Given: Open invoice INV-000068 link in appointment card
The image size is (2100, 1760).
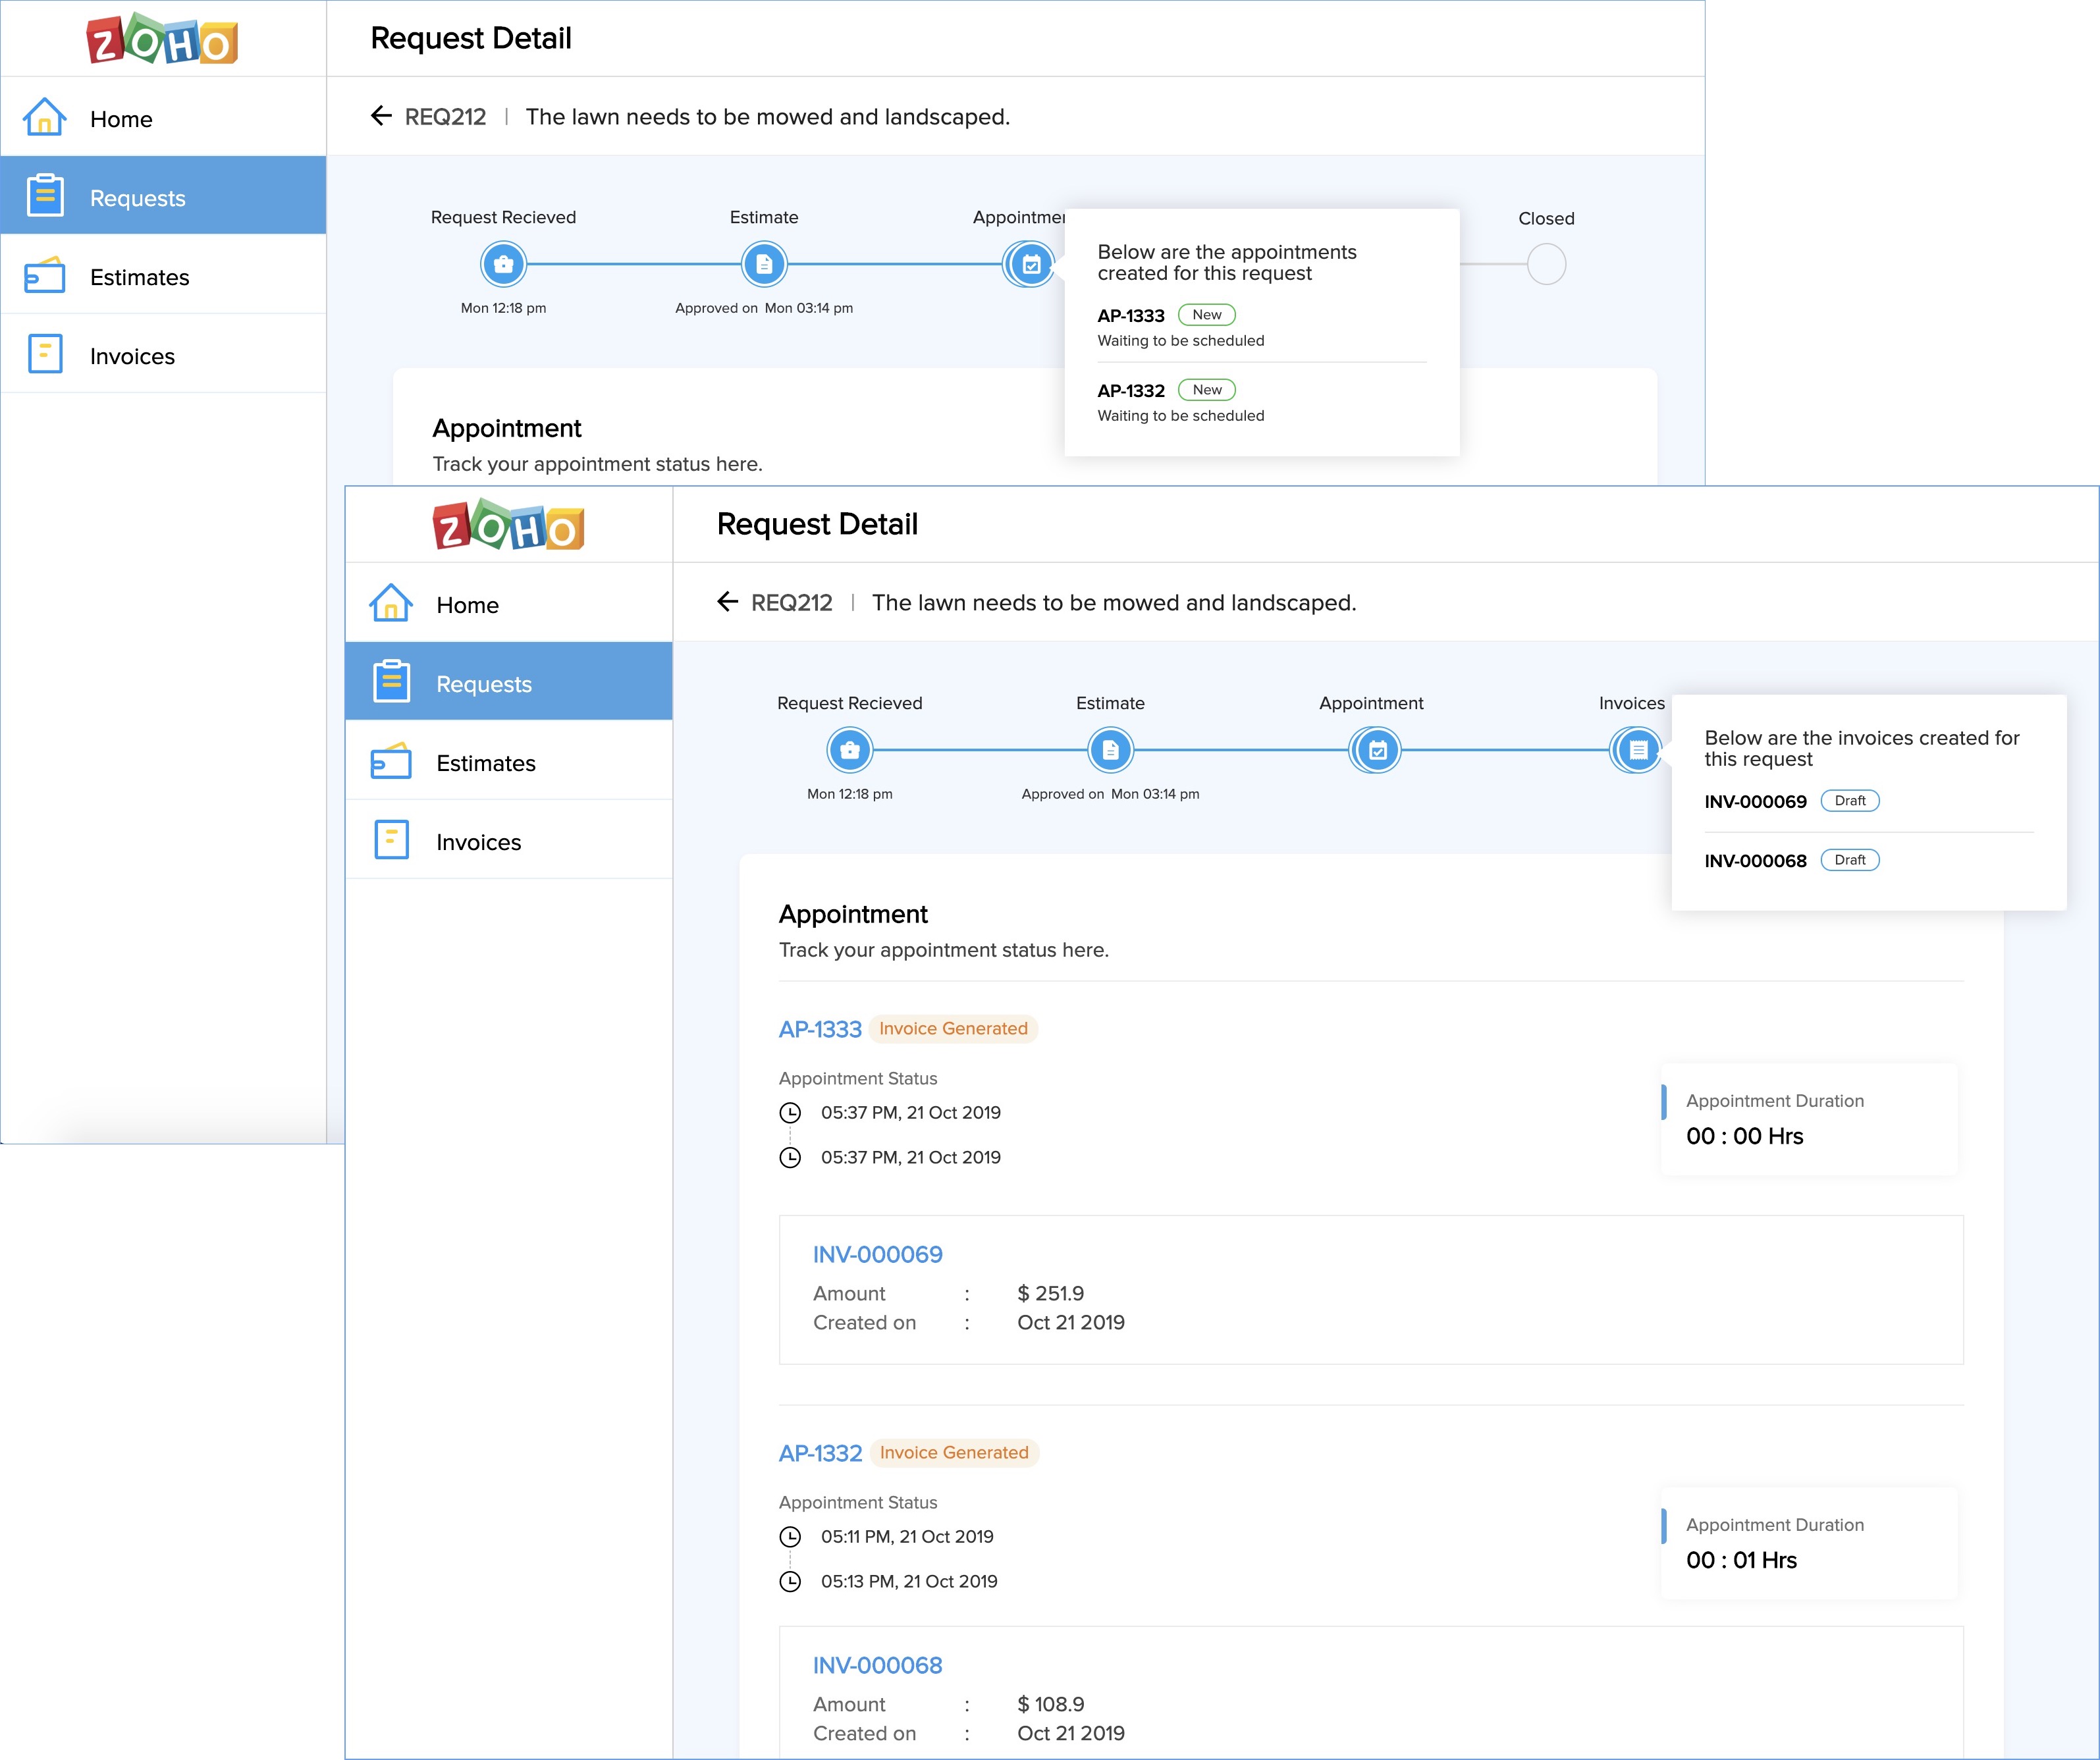Looking at the screenshot, I should click(x=877, y=1665).
